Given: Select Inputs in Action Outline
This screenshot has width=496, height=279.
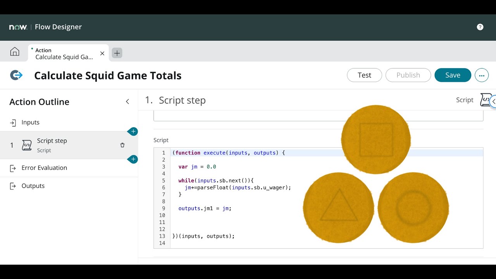Looking at the screenshot, I should 30,122.
